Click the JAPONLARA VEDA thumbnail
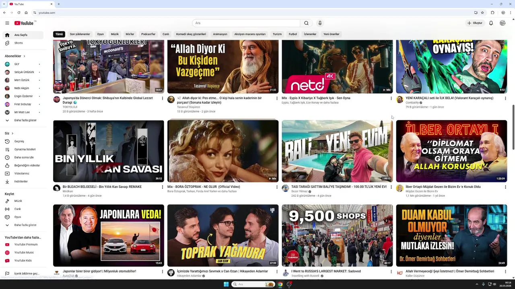 point(109,236)
